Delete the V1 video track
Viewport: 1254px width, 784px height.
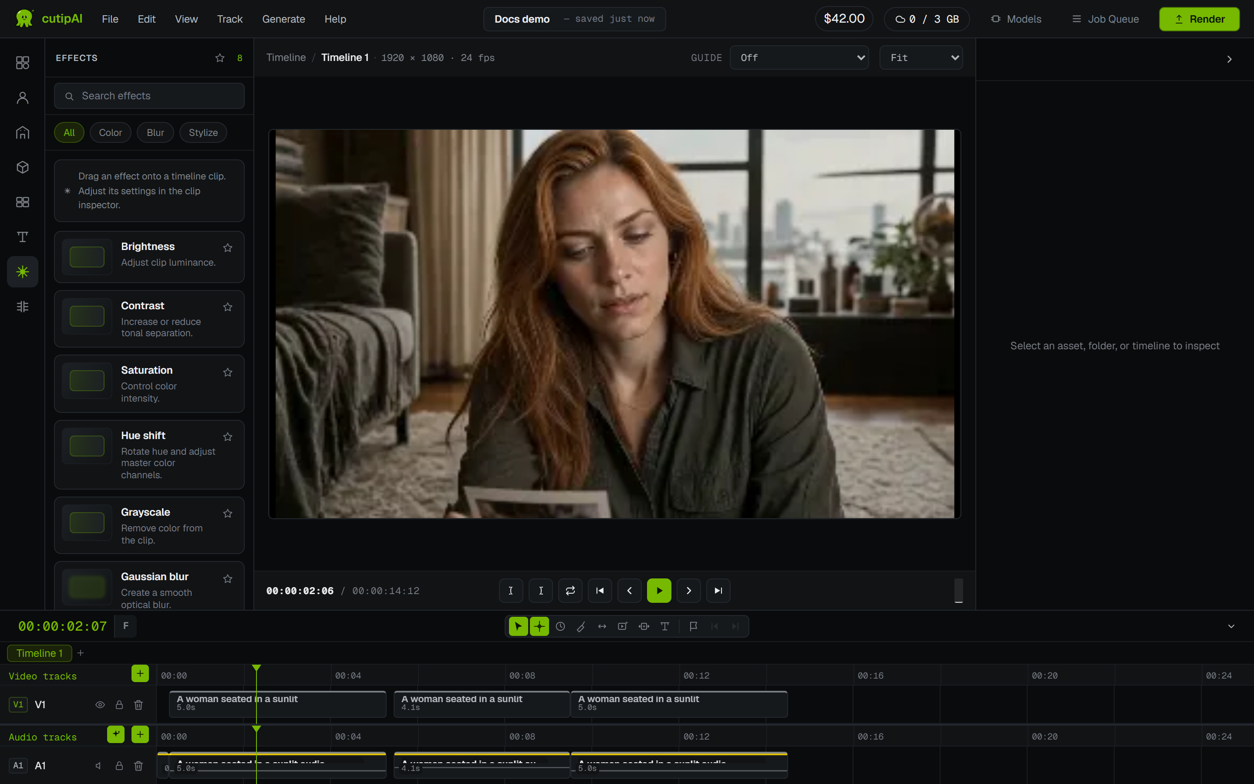click(138, 705)
